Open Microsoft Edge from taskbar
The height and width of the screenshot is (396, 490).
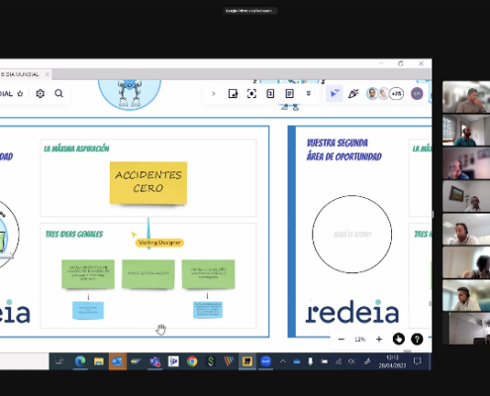pos(79,361)
